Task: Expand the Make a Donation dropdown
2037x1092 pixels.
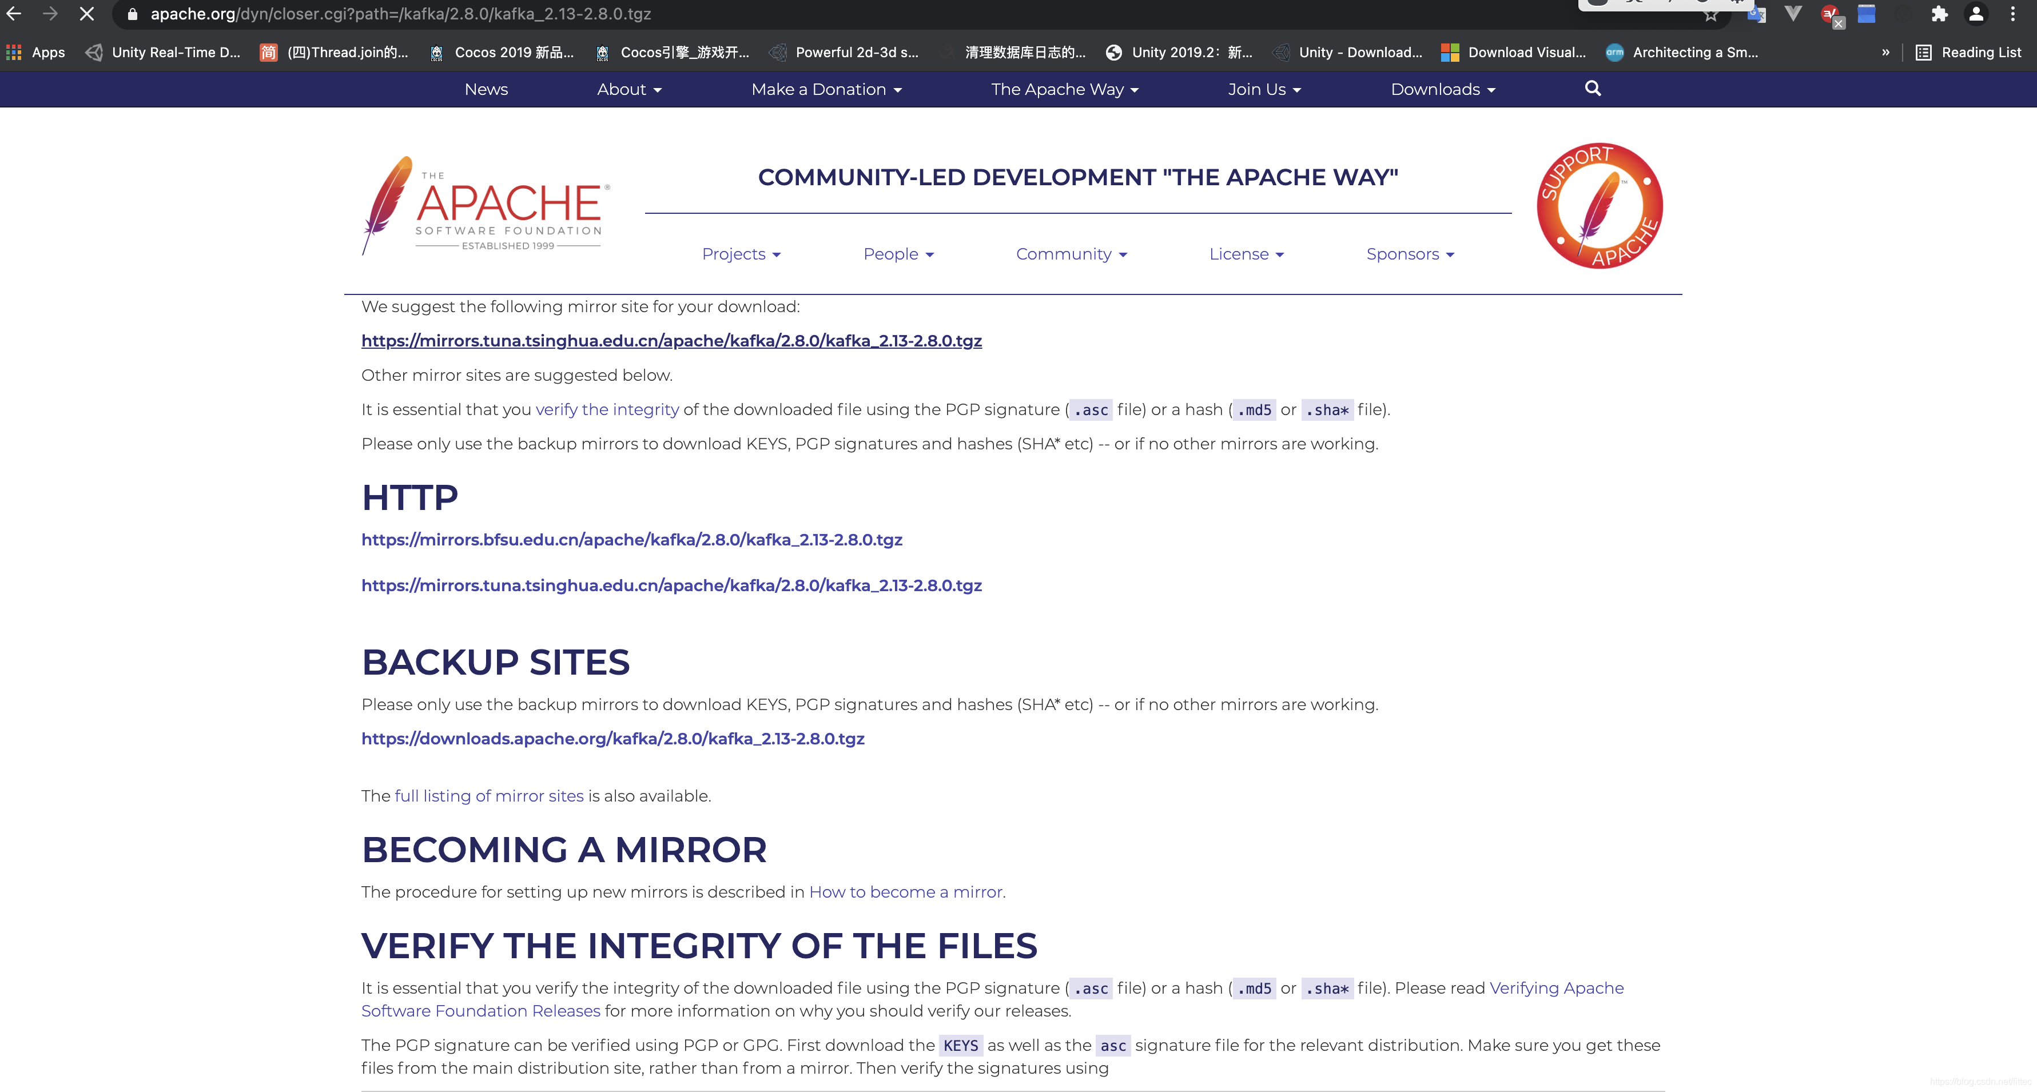Action: click(826, 89)
